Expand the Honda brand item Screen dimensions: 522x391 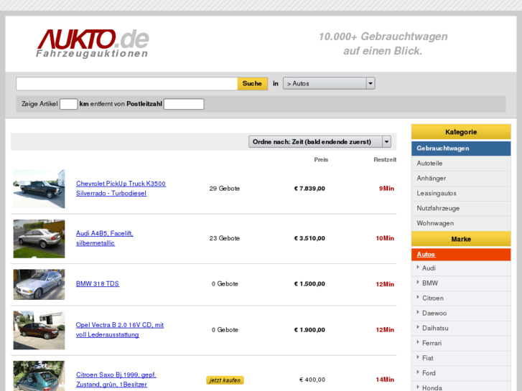click(461, 387)
